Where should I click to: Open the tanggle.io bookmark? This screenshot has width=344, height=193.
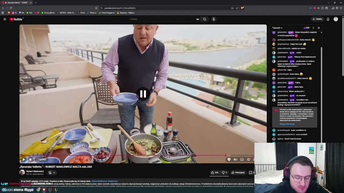pyautogui.click(x=107, y=13)
